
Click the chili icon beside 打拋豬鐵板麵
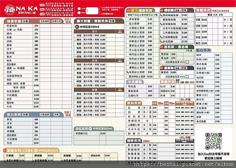pos(162,37)
